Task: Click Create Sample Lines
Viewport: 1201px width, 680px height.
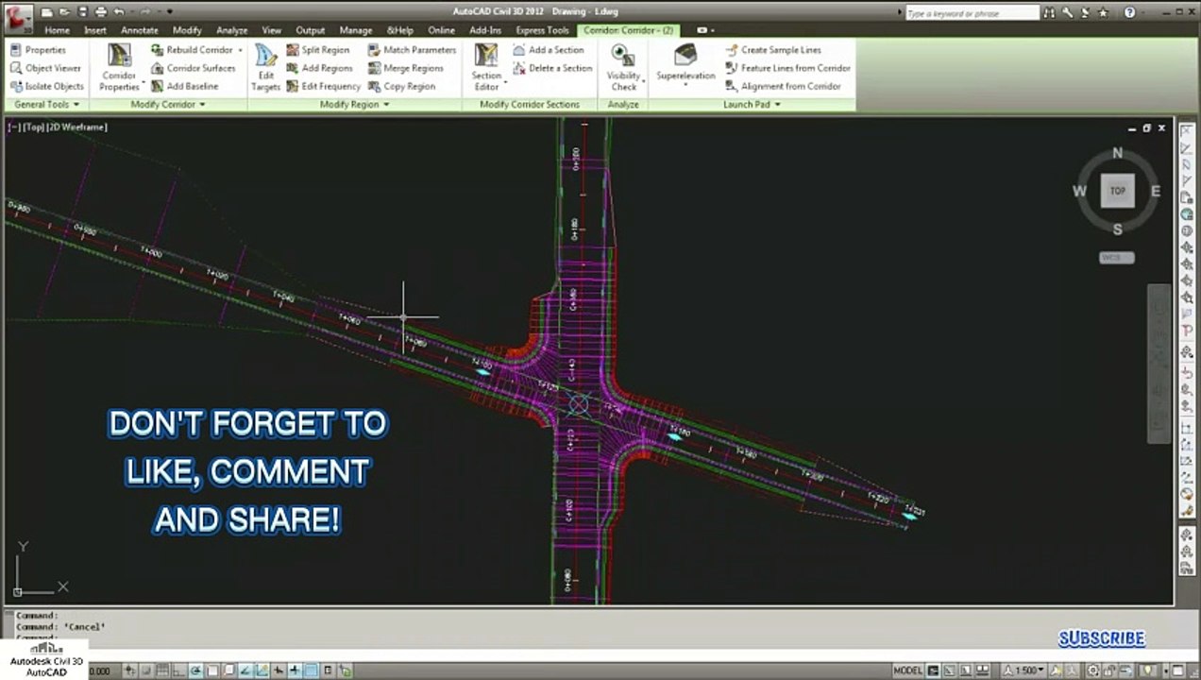Action: coord(773,50)
